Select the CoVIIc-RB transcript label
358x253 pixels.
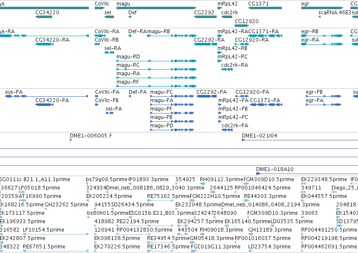tap(106, 40)
